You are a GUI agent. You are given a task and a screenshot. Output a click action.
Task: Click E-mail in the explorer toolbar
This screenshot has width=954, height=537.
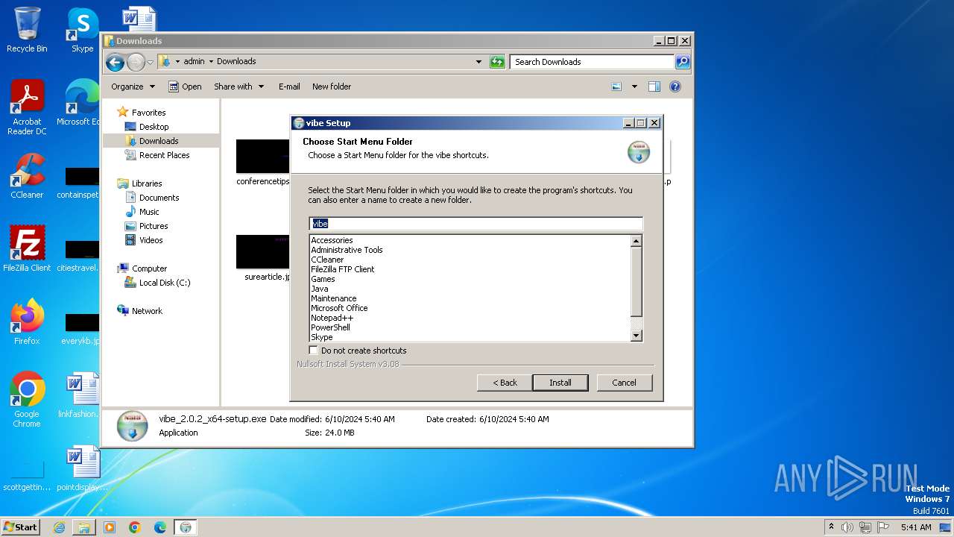[289, 87]
